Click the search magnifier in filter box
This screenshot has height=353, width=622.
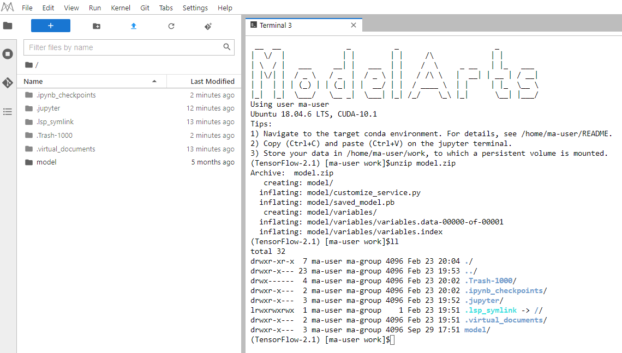pyautogui.click(x=227, y=47)
